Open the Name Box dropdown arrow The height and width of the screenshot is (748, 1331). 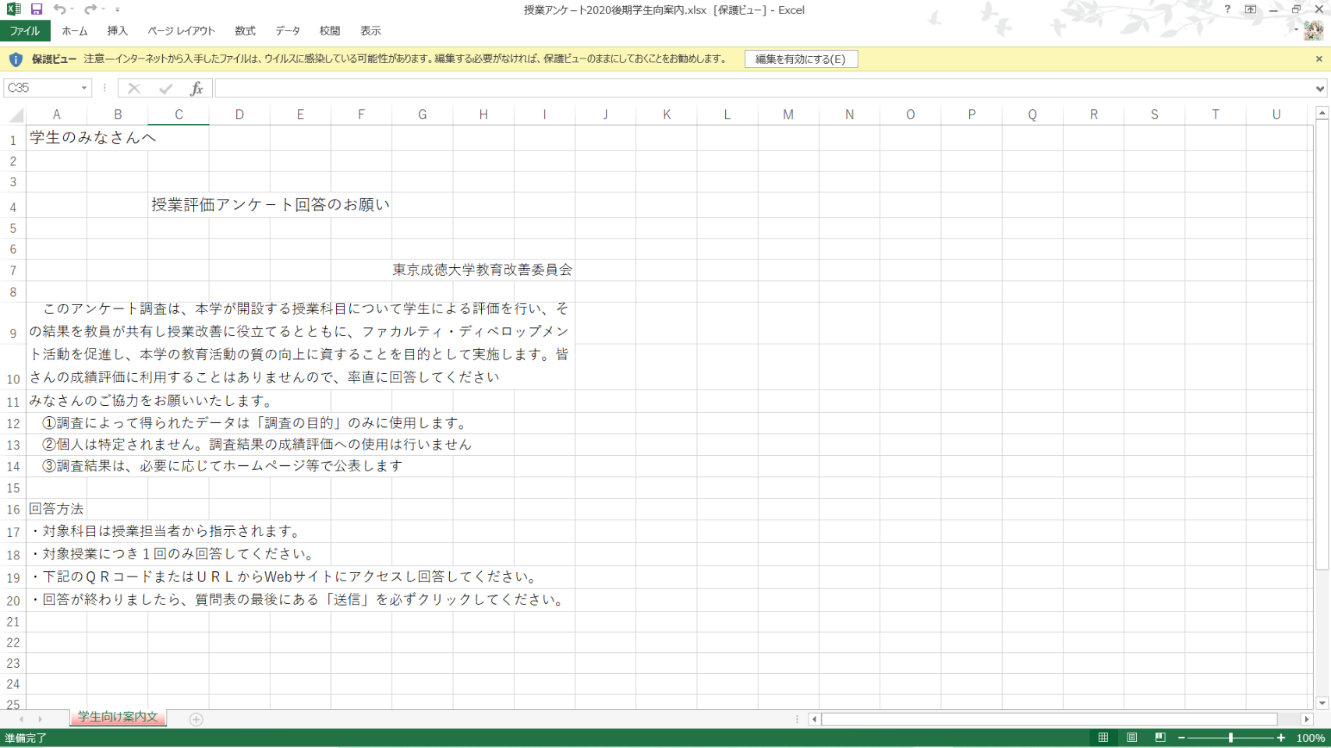[84, 88]
